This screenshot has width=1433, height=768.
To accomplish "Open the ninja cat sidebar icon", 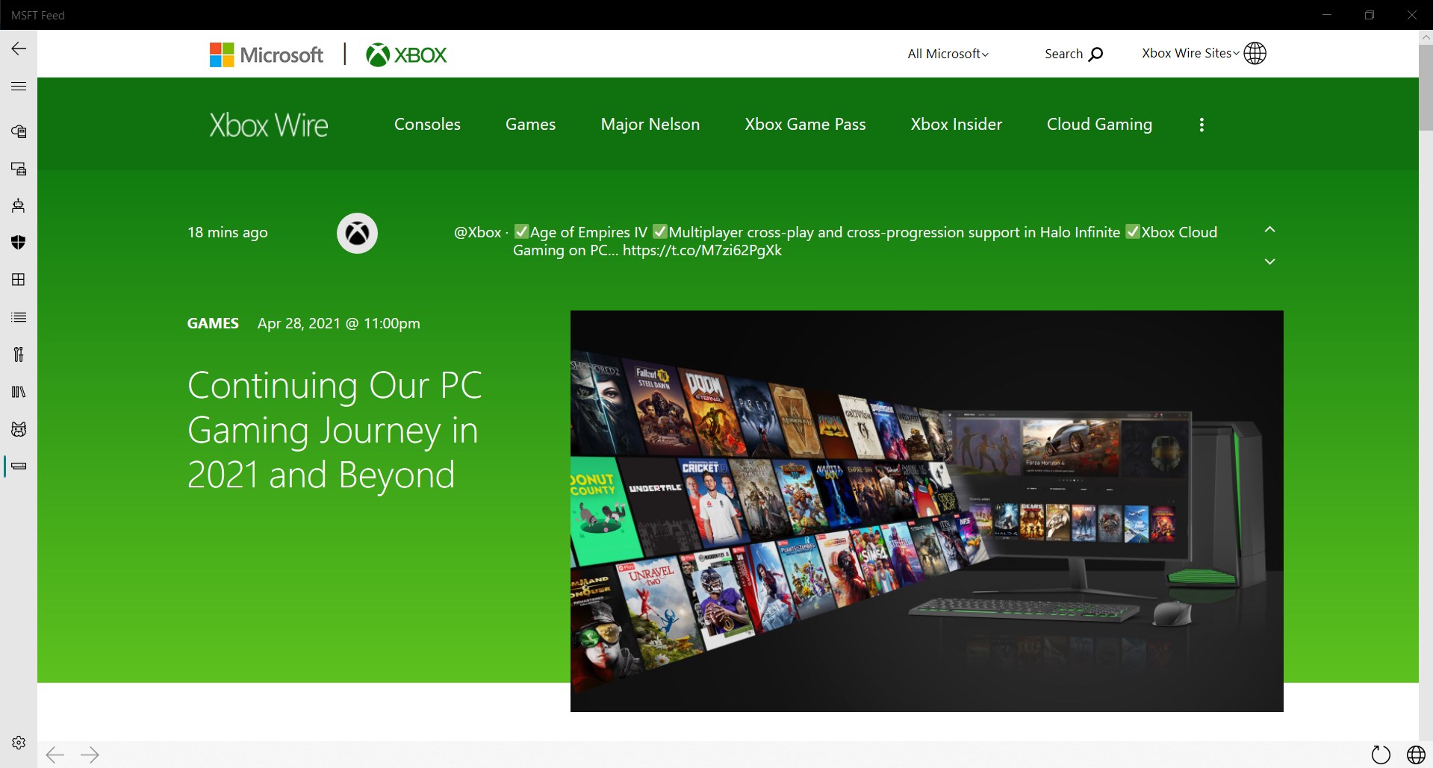I will [x=19, y=429].
